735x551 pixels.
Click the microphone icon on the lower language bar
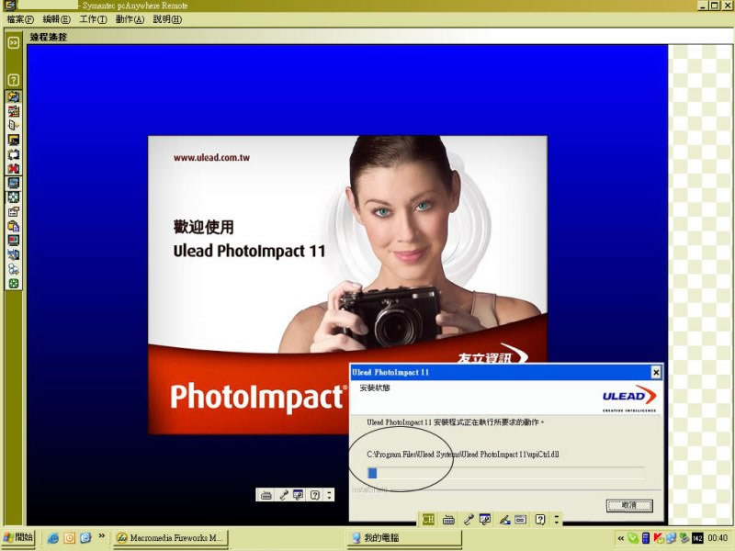468,520
